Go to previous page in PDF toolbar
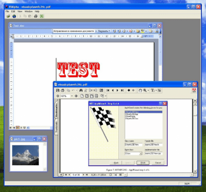206x192 pixels. [x=113, y=90]
